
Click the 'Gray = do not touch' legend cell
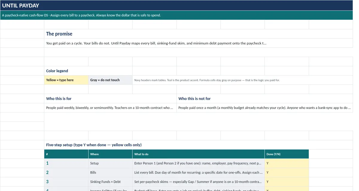click(110, 80)
